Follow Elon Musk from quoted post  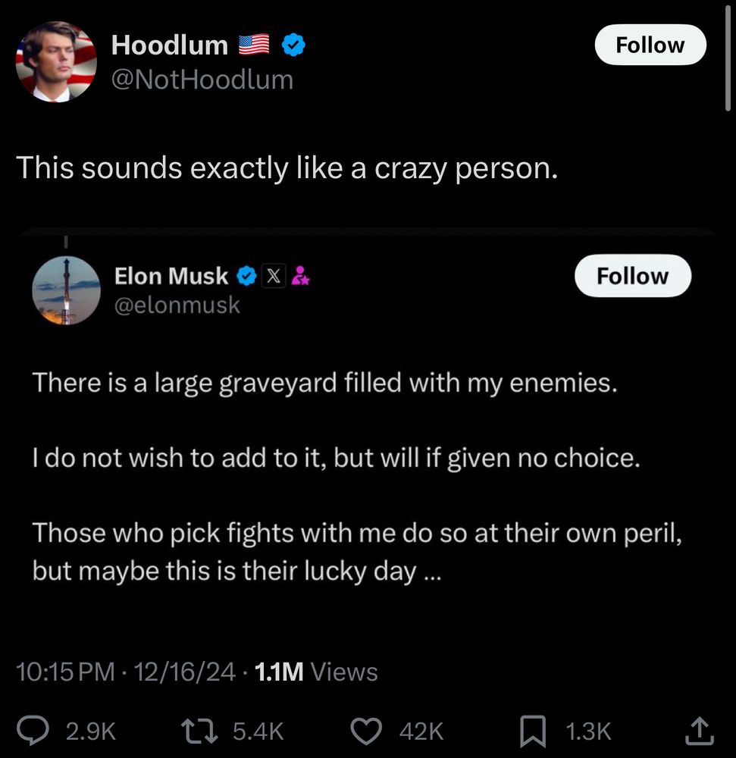[632, 276]
